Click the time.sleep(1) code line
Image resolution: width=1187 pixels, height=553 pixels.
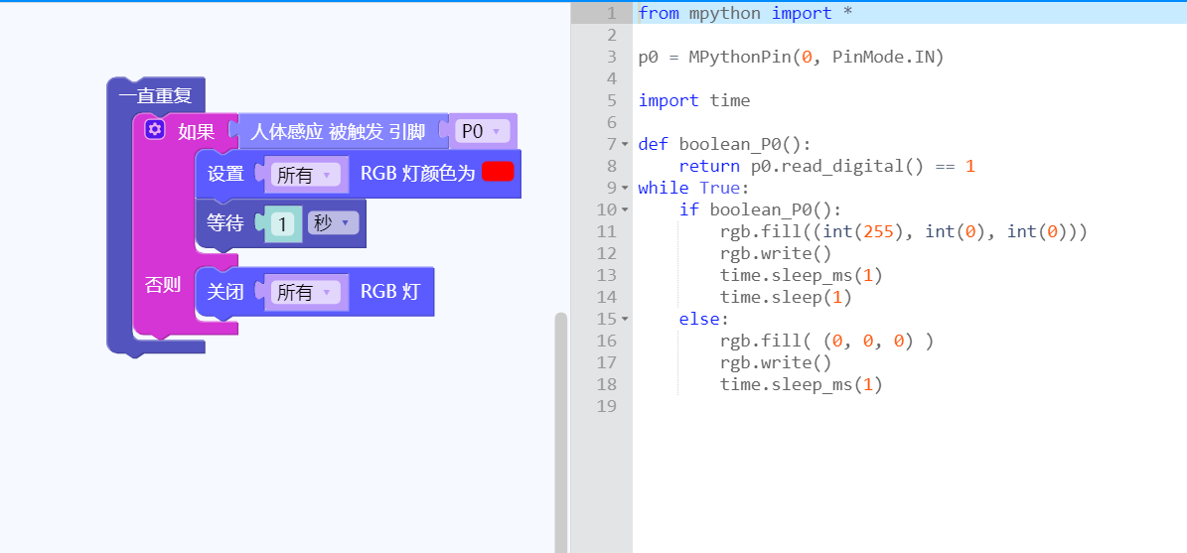coord(786,297)
